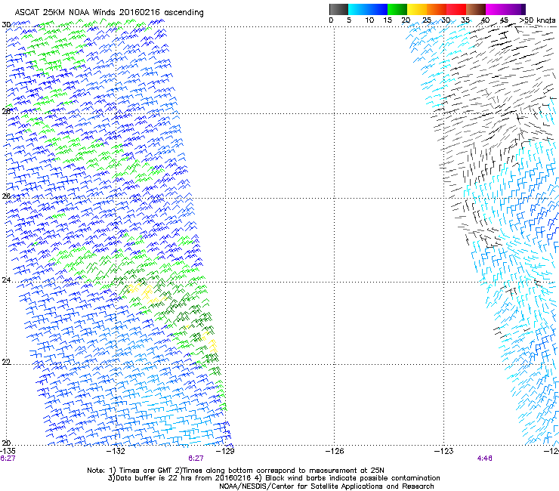Screen dimensions: 559x491
Task: Select the brown 35–40 knots legend segment
Action: point(476,9)
